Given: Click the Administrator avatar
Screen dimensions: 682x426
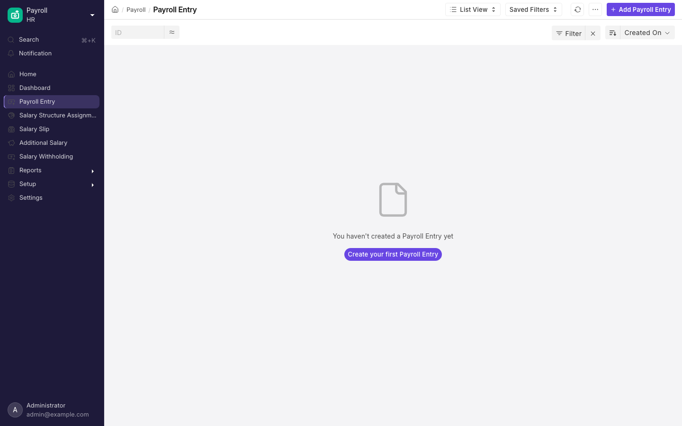Looking at the screenshot, I should pos(15,410).
